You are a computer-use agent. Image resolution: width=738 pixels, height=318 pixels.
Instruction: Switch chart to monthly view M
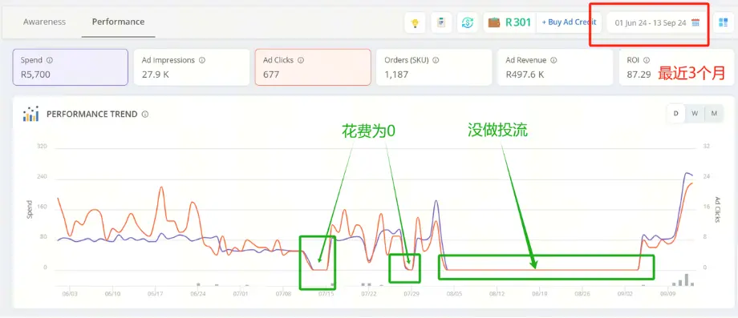714,113
